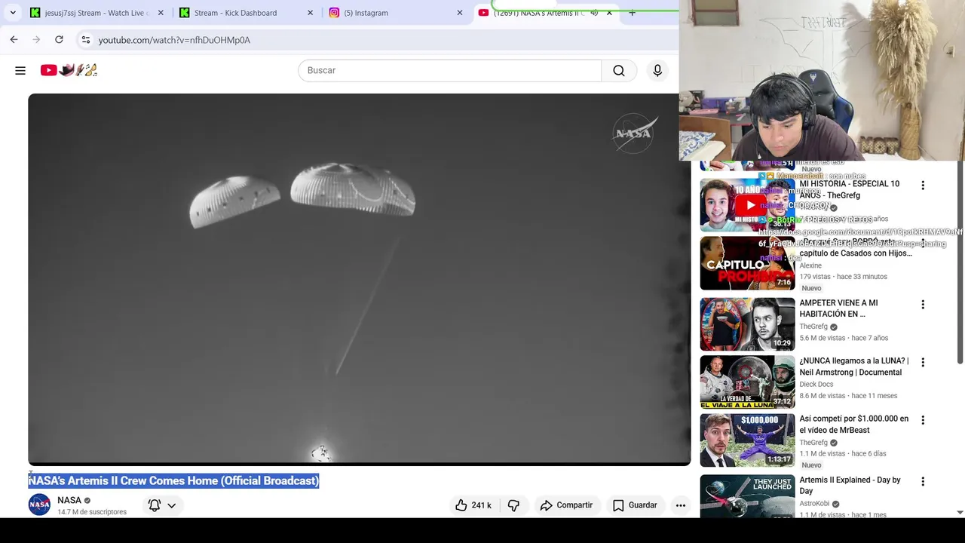Open options for AMPETER video
Screen dimensions: 965x543
923,305
